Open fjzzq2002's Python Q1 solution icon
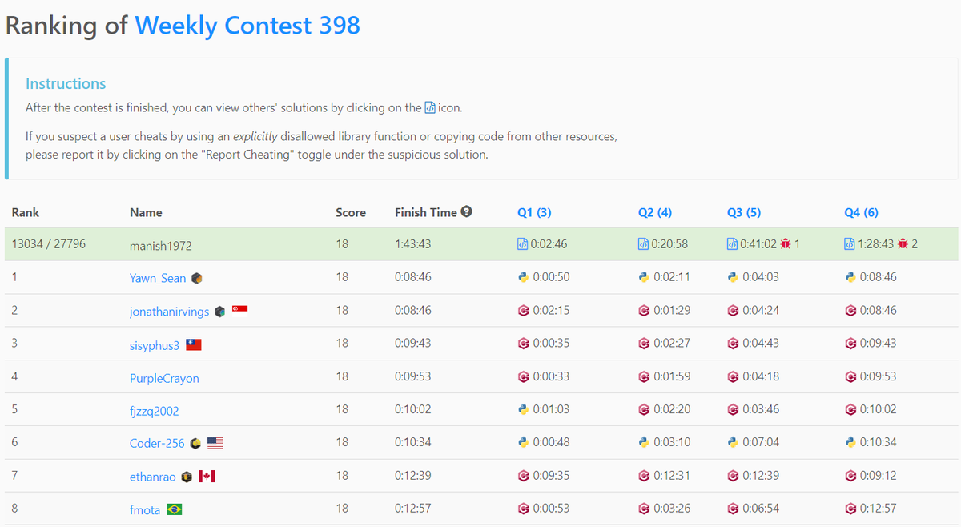The height and width of the screenshot is (527, 961). [524, 409]
